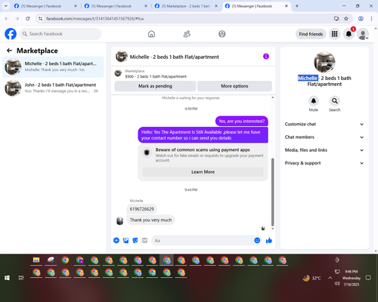Switch to Marketplace - 2 beds 1 bath tab

(x=186, y=6)
